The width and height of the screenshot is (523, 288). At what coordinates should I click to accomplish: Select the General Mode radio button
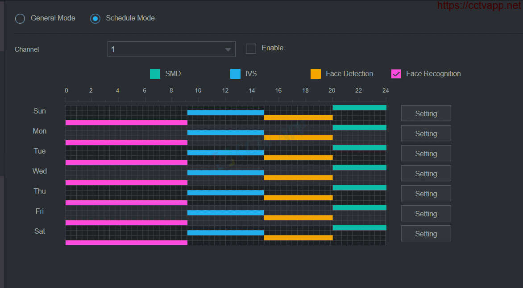coord(20,19)
